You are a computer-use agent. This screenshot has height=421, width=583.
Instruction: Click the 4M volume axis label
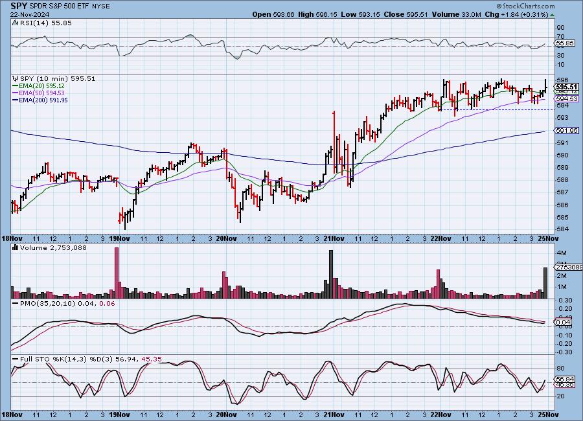coord(562,253)
